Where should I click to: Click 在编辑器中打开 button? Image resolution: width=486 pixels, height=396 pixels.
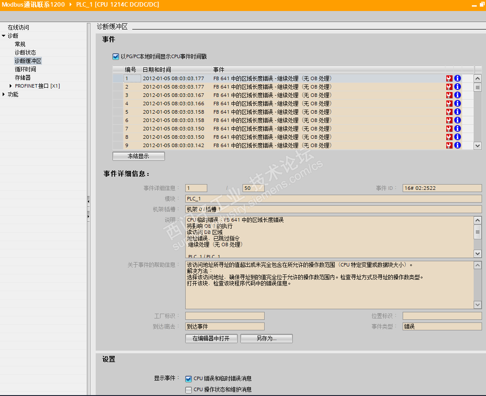point(211,338)
